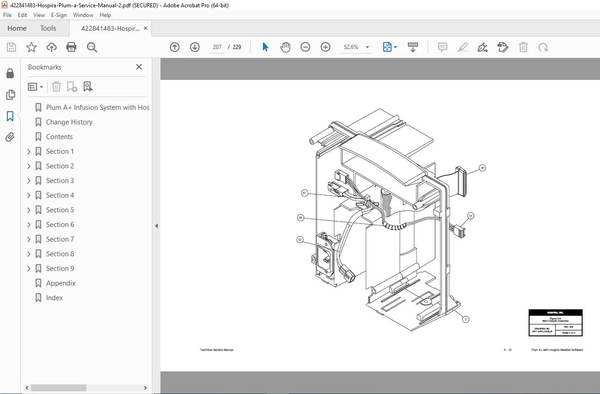Bookmark this file with the star icon
This screenshot has height=394, width=600.
click(32, 47)
